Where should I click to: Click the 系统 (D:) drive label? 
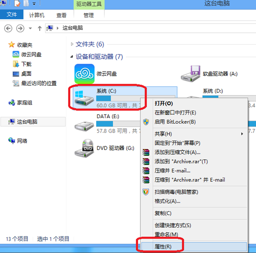[x=213, y=91]
